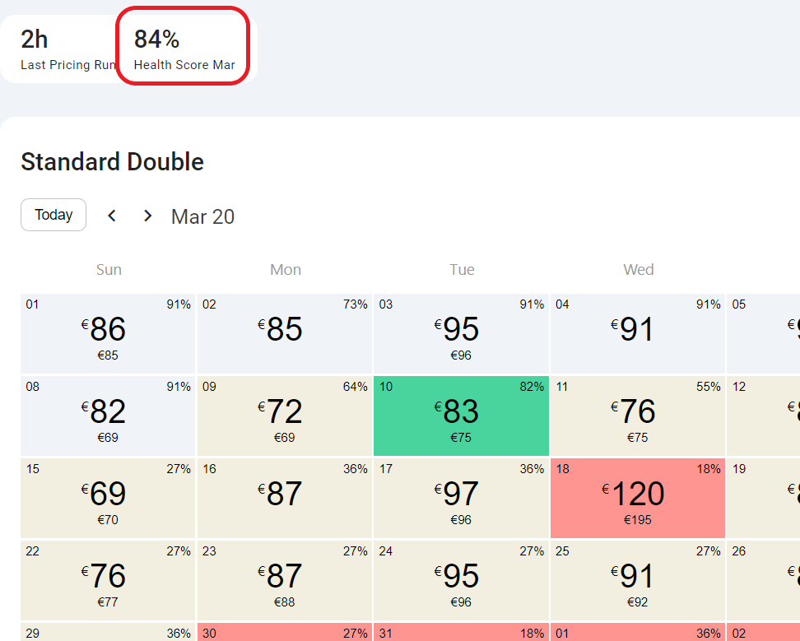Open March 22 cell priced €76
This screenshot has width=800, height=641.
click(108, 580)
